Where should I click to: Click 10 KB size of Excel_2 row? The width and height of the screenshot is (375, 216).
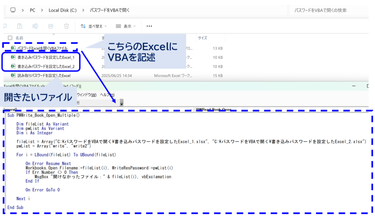[218, 67]
